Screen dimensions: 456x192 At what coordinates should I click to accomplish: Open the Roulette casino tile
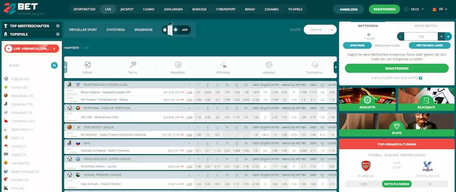tap(367, 99)
